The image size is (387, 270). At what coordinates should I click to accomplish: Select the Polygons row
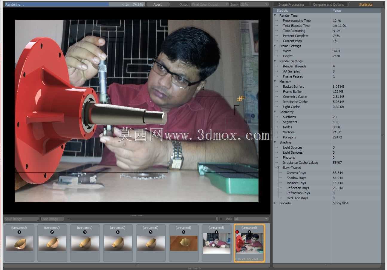[327, 137]
